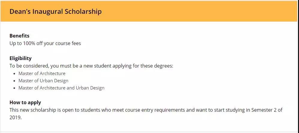Select Master of Architecture and Urban Design
Screen dimensions: 299x133
click(61, 88)
